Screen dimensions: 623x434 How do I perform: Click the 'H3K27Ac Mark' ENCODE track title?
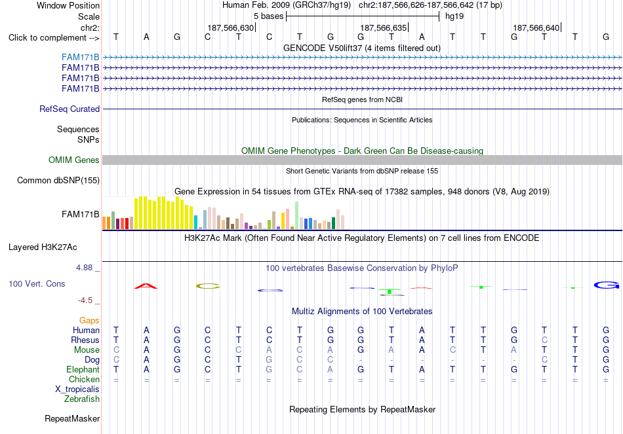tap(362, 238)
